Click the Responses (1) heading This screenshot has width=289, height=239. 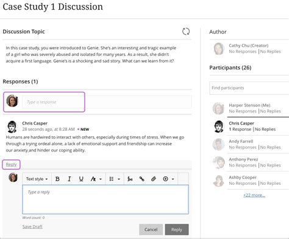(20, 81)
